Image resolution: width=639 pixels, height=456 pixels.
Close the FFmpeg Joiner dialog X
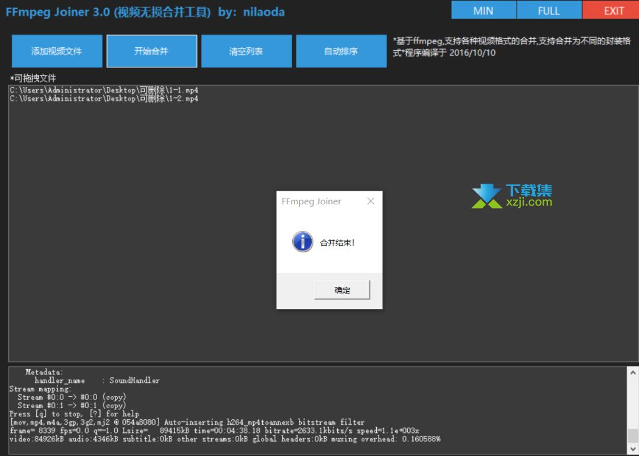(x=370, y=201)
